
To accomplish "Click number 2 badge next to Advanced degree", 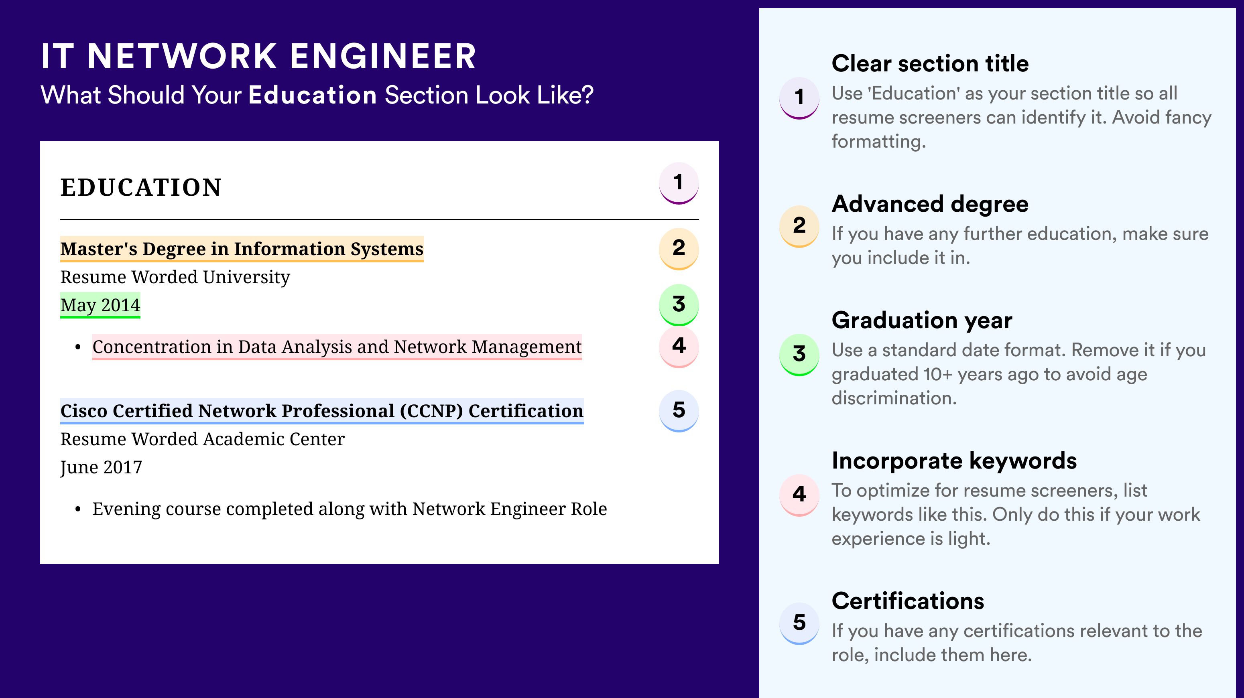I will pos(799,226).
